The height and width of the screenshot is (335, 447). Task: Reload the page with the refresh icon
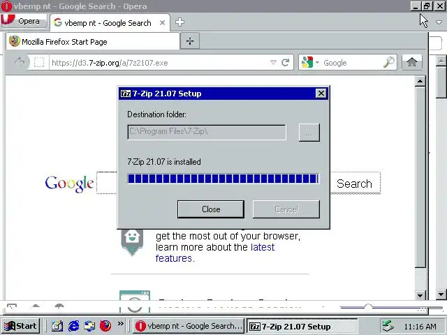286,62
